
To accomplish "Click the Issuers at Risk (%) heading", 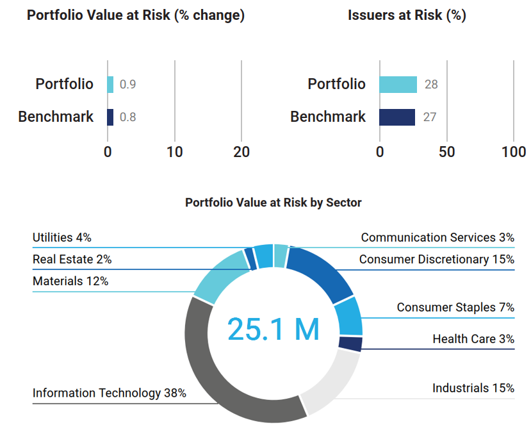I will pos(407,16).
